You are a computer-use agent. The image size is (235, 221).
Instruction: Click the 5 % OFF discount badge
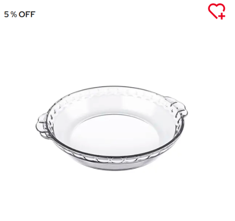tap(20, 15)
